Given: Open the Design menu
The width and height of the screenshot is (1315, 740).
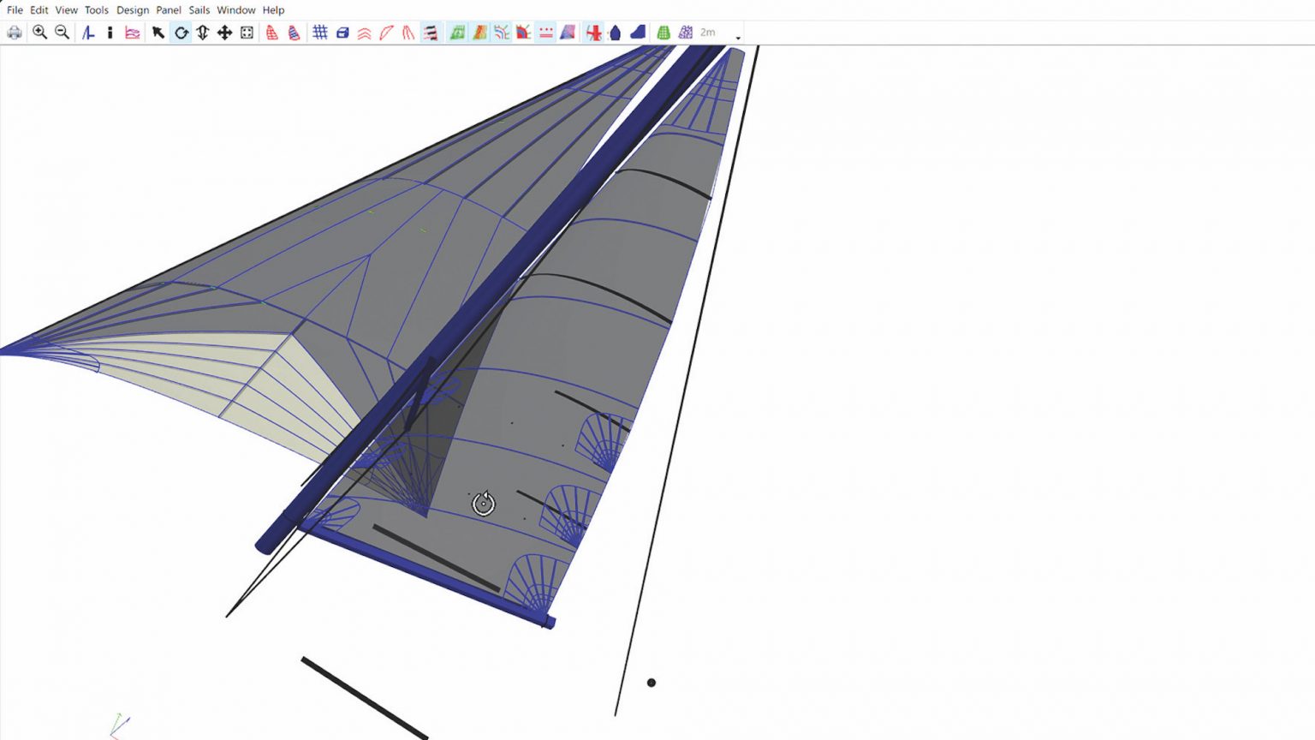Looking at the screenshot, I should 133,9.
